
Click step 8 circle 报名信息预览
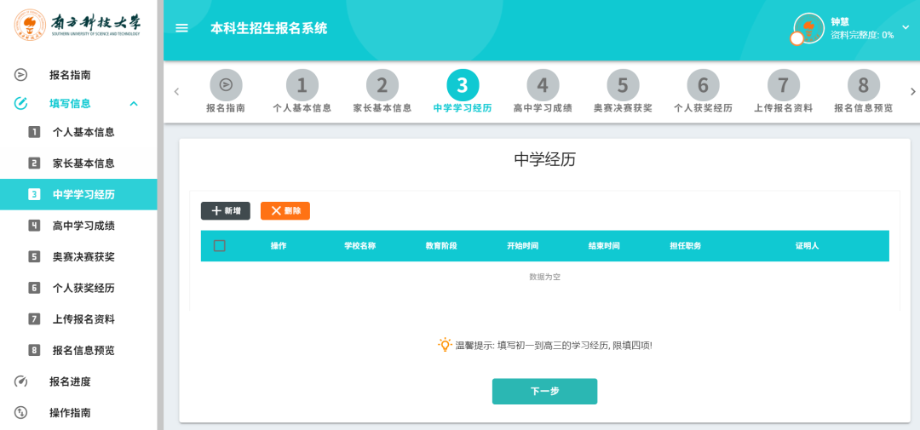pos(863,85)
